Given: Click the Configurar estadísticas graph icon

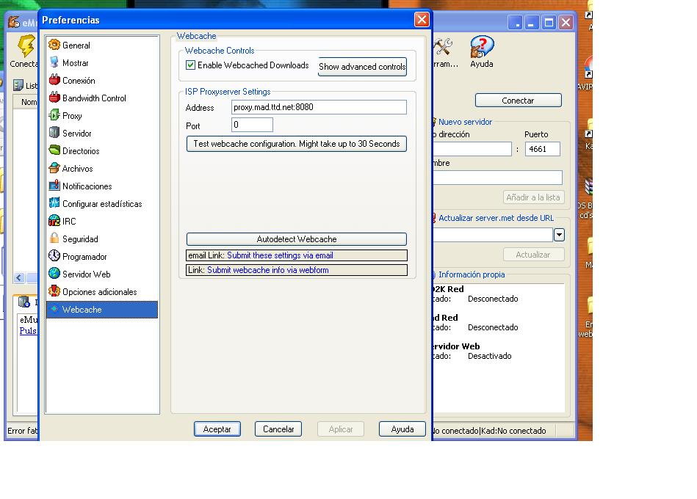Looking at the screenshot, I should (x=54, y=203).
